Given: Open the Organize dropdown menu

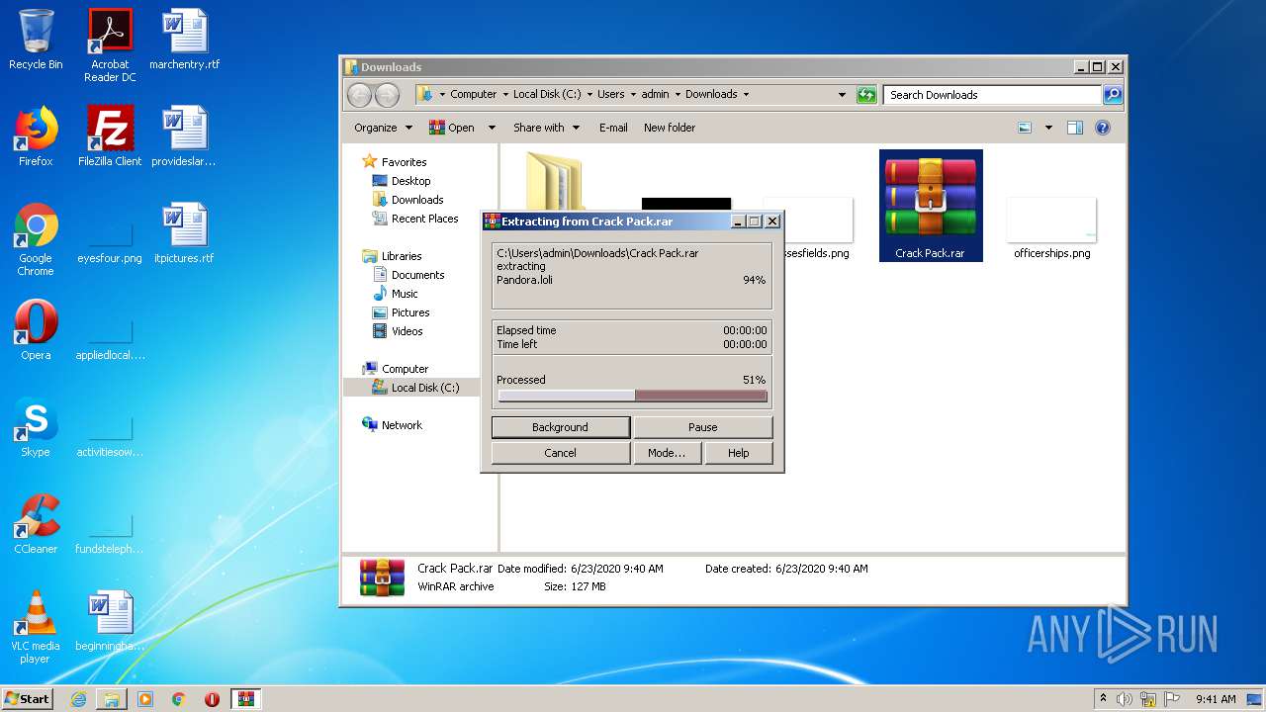Looking at the screenshot, I should 382,128.
